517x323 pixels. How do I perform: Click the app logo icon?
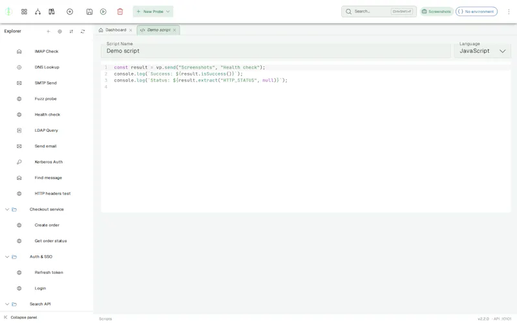click(x=8, y=12)
